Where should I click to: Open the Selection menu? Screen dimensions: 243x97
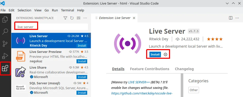tap(24, 10)
